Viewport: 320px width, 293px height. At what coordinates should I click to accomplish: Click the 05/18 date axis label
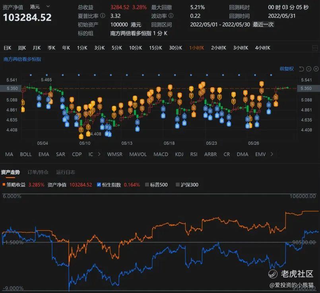tap(169, 144)
